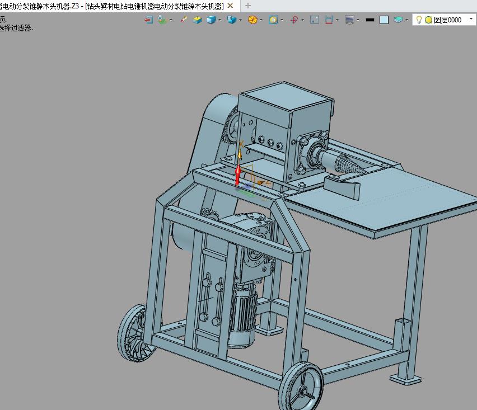Open dropdown beside red crosshair icon
This screenshot has width=477, height=410.
point(302,20)
